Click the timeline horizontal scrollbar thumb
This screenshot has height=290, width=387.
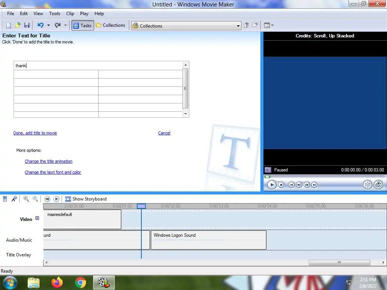pyautogui.click(x=339, y=263)
